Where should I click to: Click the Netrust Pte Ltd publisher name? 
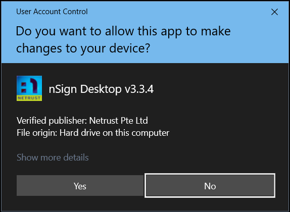[x=119, y=121]
